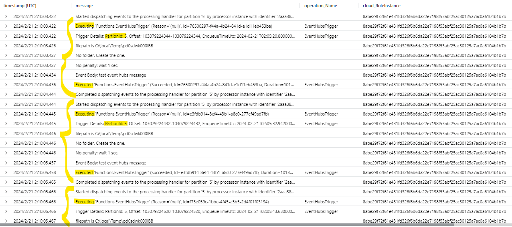
Task: Expand the row timestamped 2:10:04.434
Action: (x=6, y=75)
